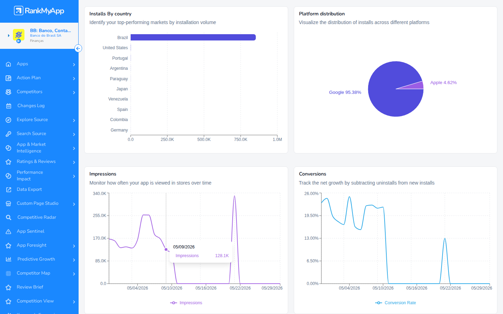Click the Portugal country label

pyautogui.click(x=120, y=58)
